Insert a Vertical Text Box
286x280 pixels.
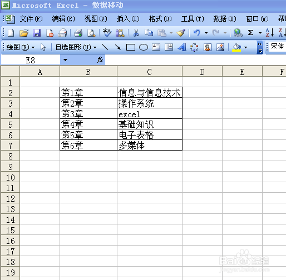click(169, 47)
